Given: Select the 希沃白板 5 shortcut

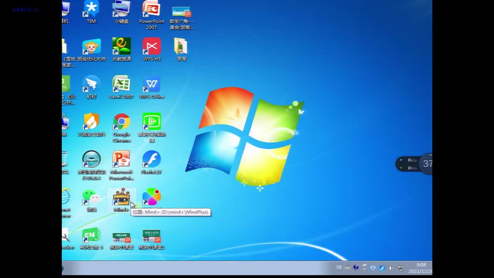Looking at the screenshot, I should pyautogui.click(x=91, y=238).
